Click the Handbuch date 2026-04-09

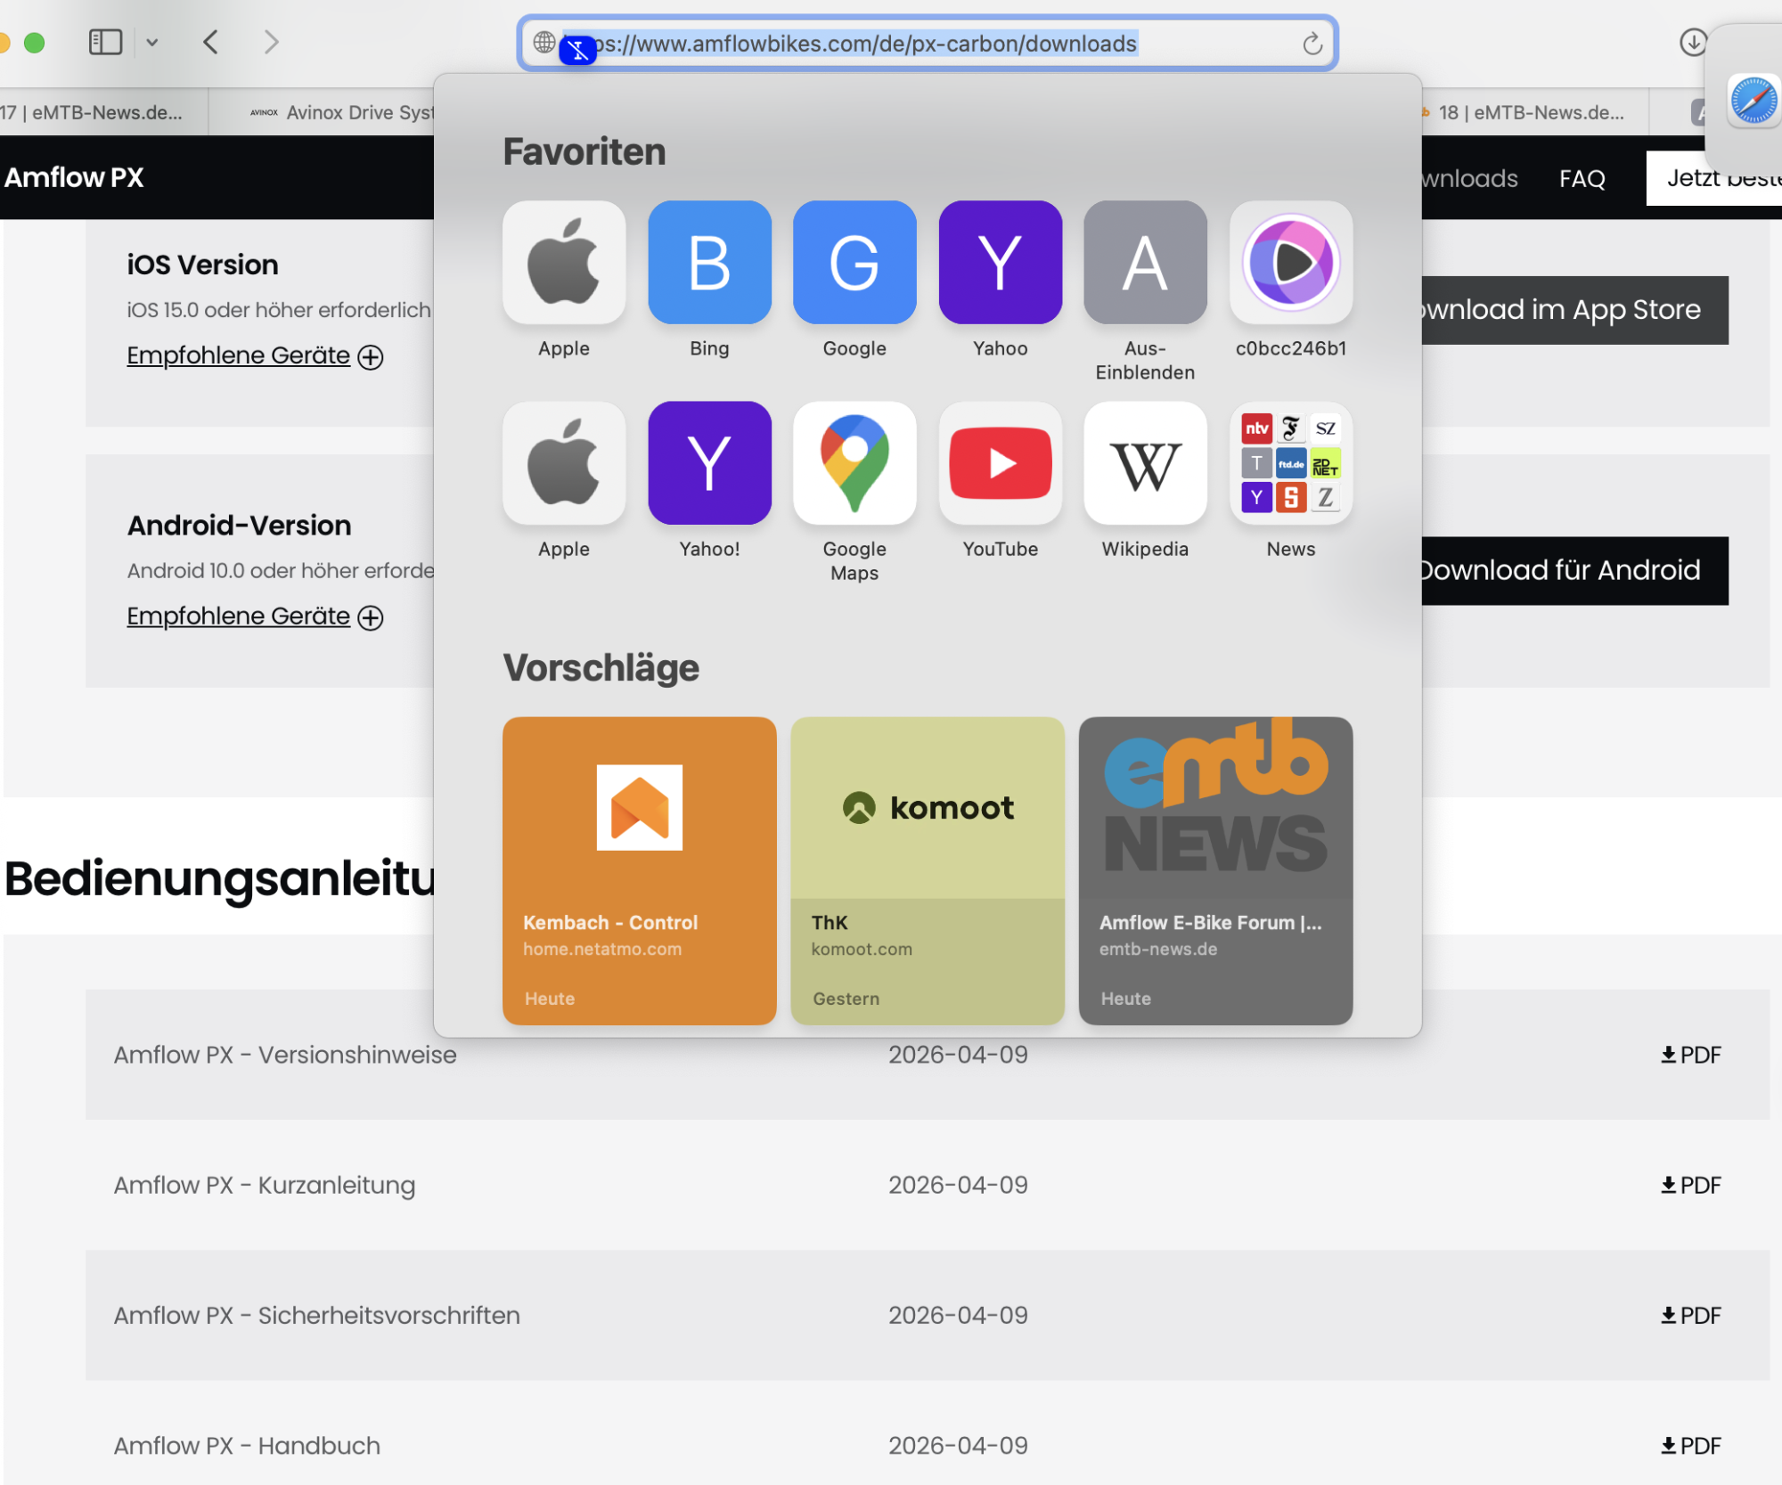[958, 1446]
